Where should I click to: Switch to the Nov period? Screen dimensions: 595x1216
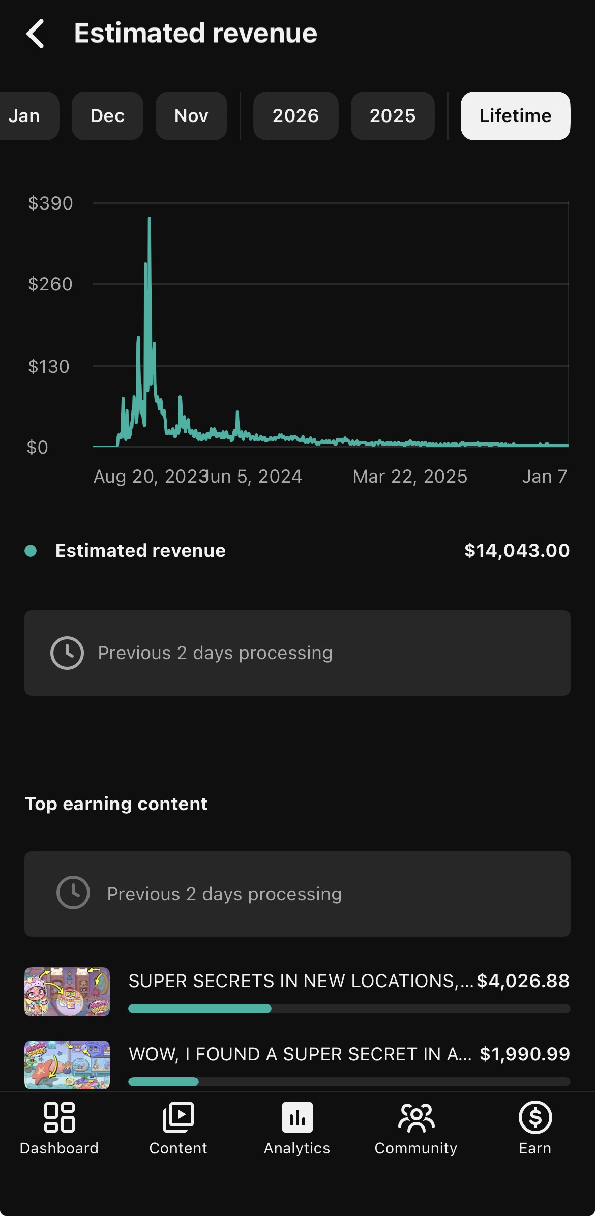pos(191,116)
